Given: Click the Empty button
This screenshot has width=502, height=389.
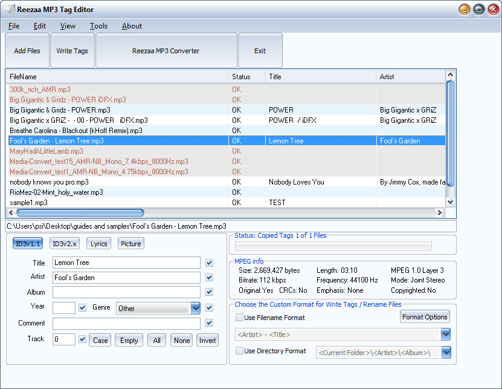Looking at the screenshot, I should click(x=129, y=340).
